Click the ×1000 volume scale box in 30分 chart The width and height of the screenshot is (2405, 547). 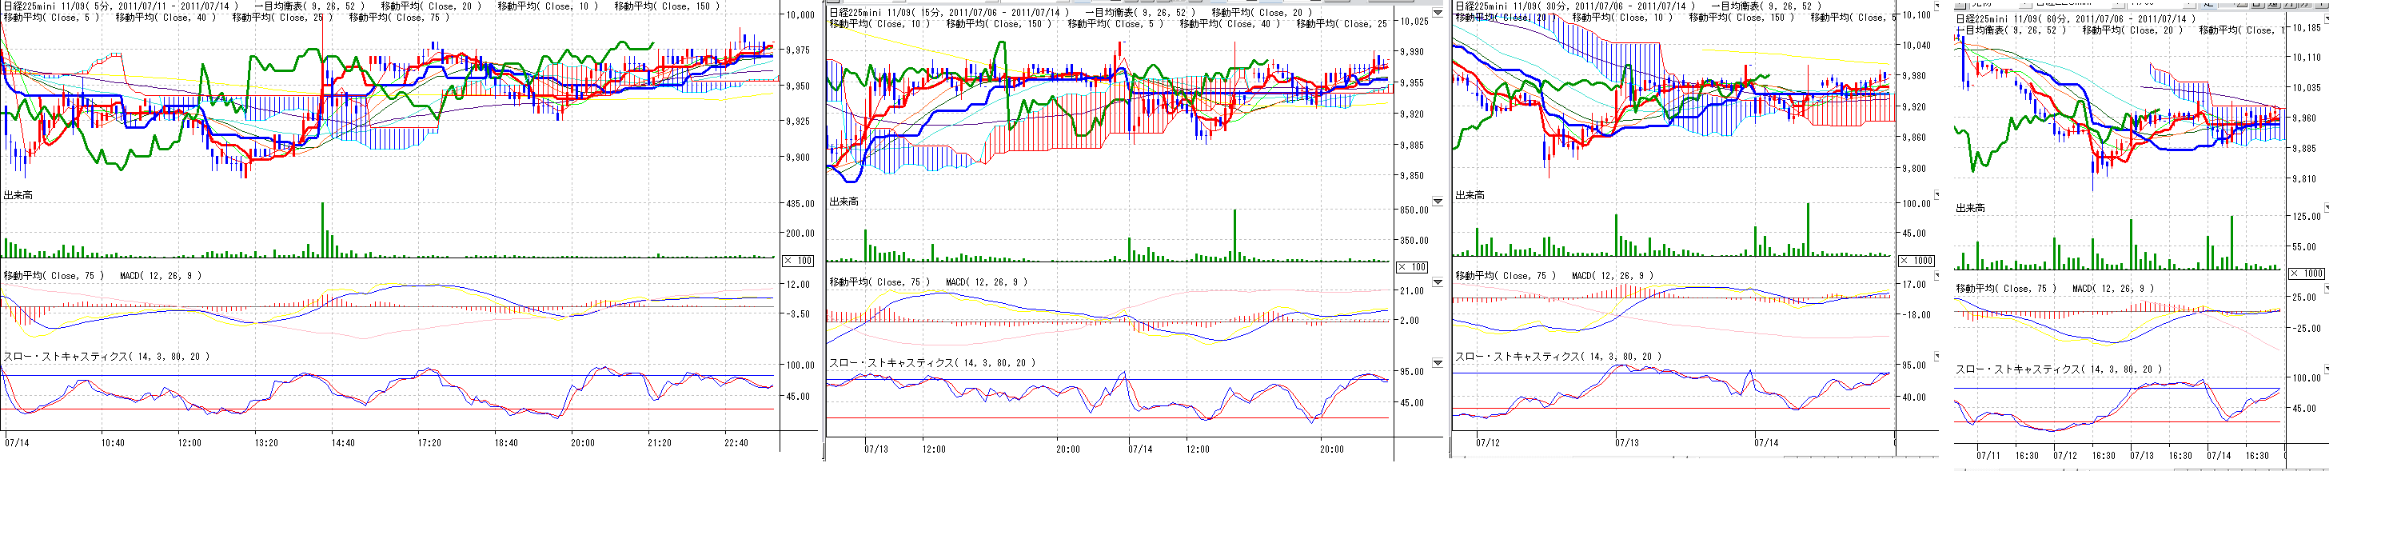coord(1917,261)
